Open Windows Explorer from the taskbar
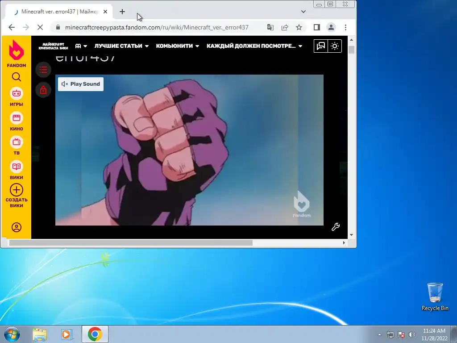Viewport: 457px width, 343px height. coord(40,334)
